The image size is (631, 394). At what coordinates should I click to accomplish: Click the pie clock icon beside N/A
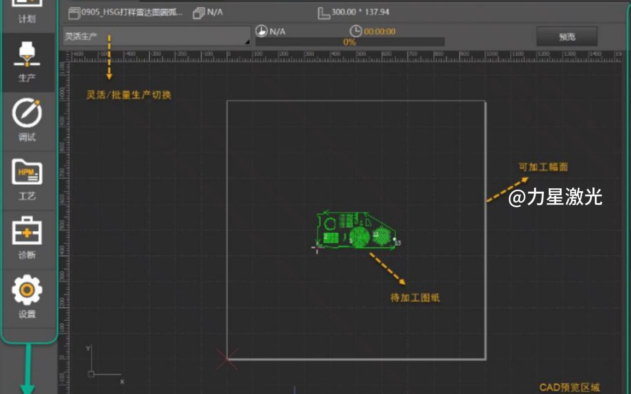261,31
